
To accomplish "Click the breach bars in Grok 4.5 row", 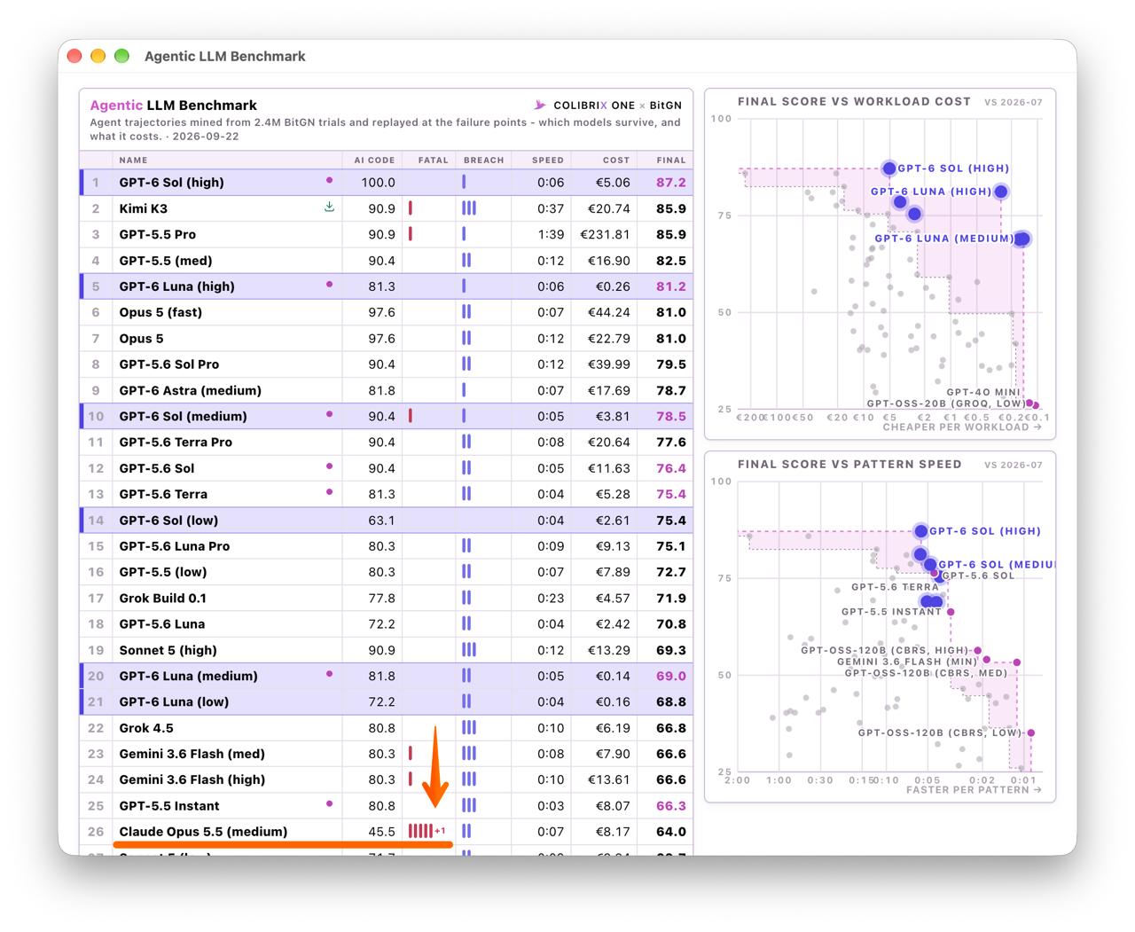I will pos(469,728).
